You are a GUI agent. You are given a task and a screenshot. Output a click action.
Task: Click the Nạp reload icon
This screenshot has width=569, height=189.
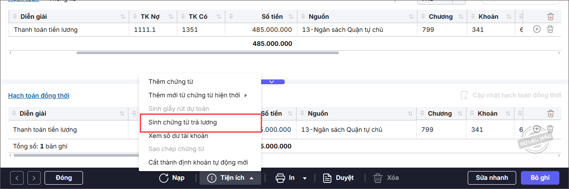tap(164, 178)
